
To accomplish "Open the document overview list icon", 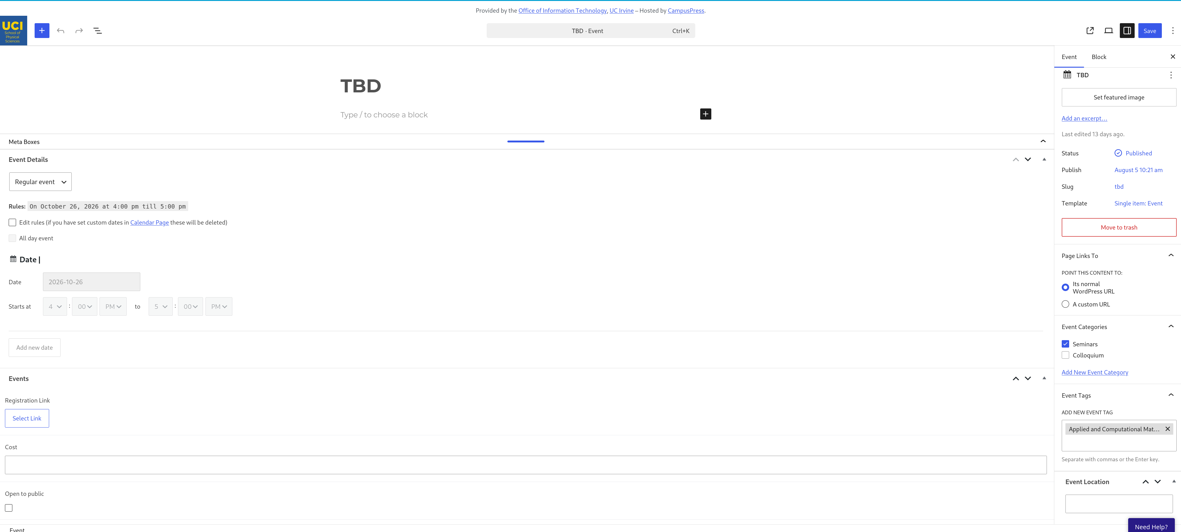I will (x=98, y=31).
